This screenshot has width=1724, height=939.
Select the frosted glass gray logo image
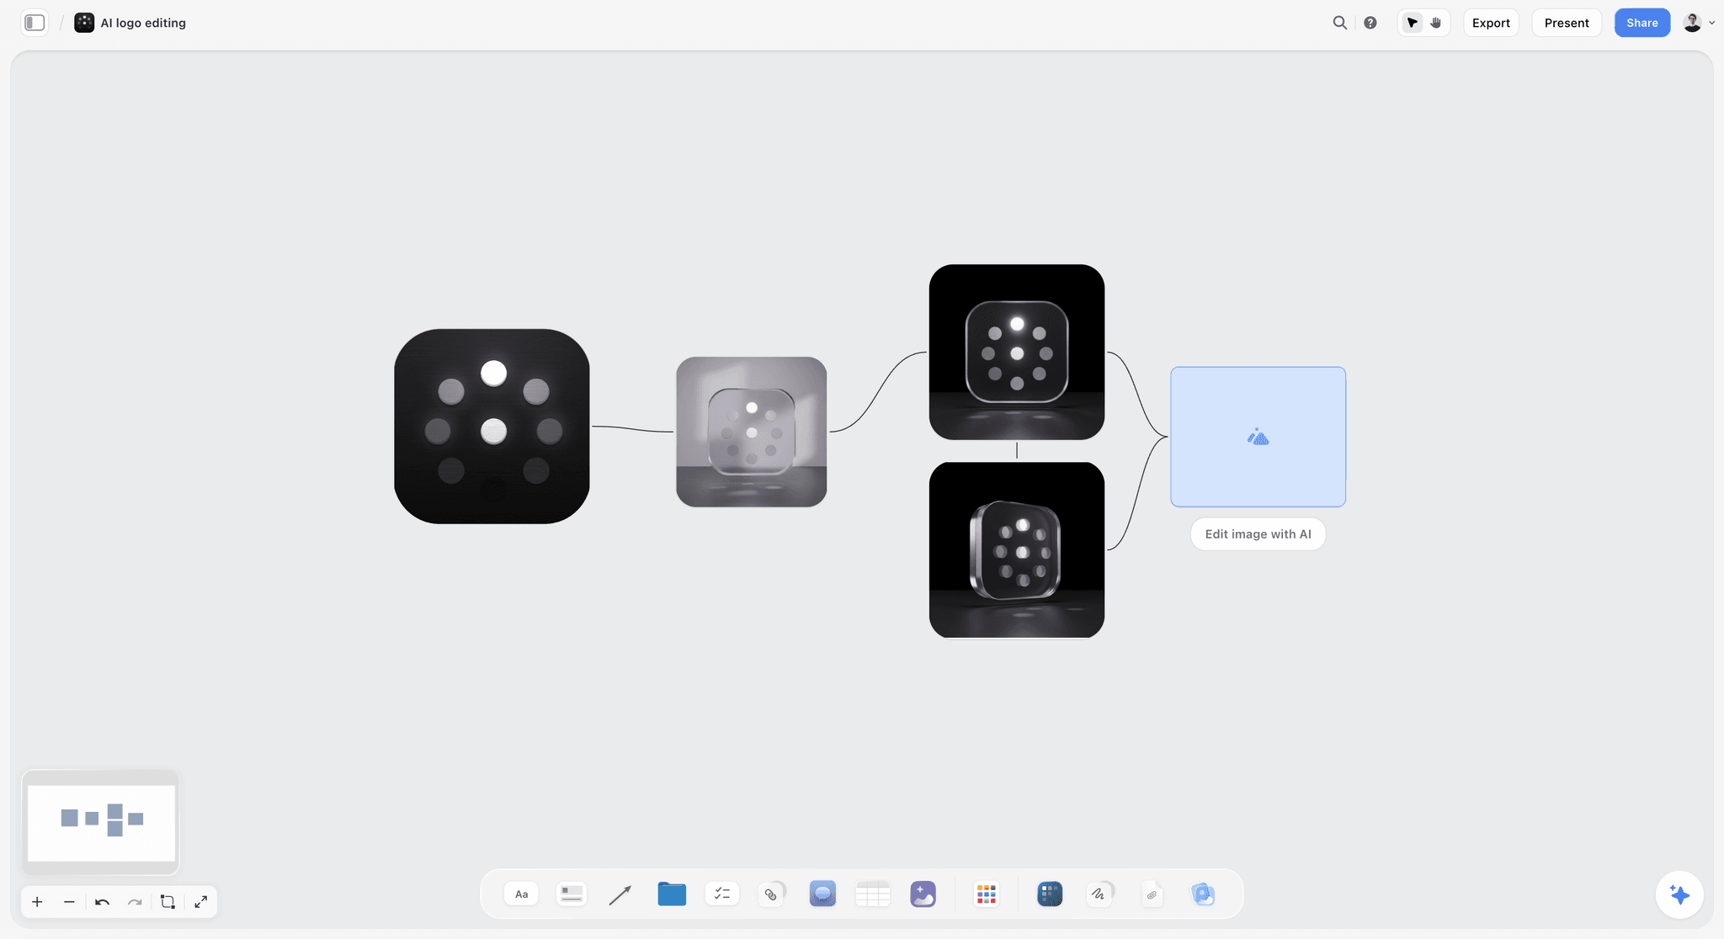pos(752,432)
